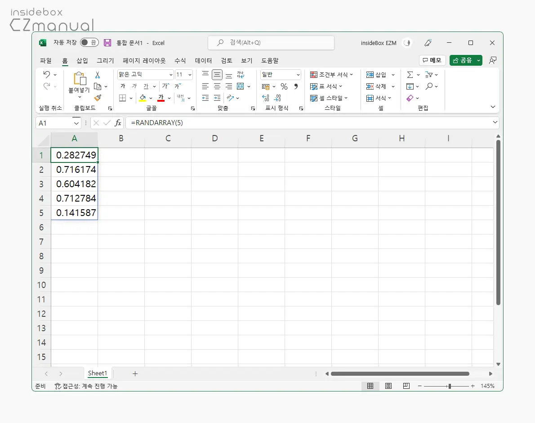Click Find and Select magnifier
The width and height of the screenshot is (535, 423).
point(429,86)
